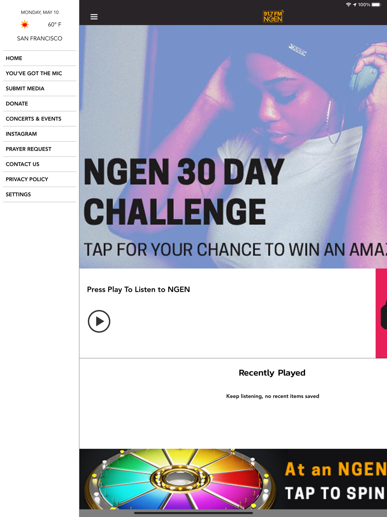The image size is (387, 517).
Task: Tap the NGEN 30 Day Challenge banner
Action: (x=233, y=147)
